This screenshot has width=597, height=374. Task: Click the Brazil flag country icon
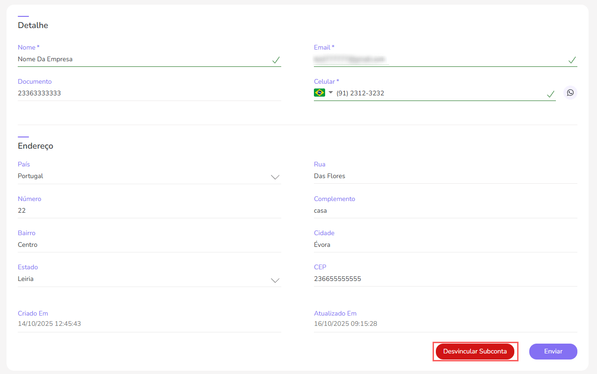(x=320, y=93)
